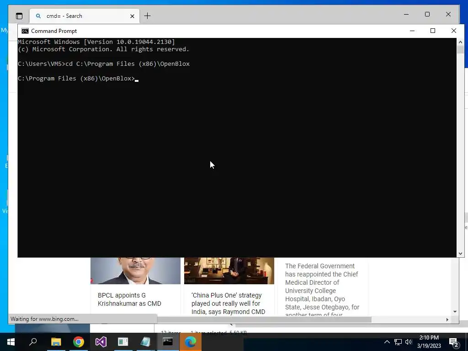This screenshot has width=468, height=351.
Task: Click the BPCL article portrait thumbnail
Action: [x=135, y=271]
